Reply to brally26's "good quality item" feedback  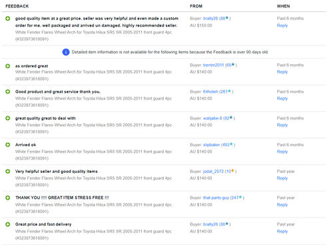(x=282, y=25)
